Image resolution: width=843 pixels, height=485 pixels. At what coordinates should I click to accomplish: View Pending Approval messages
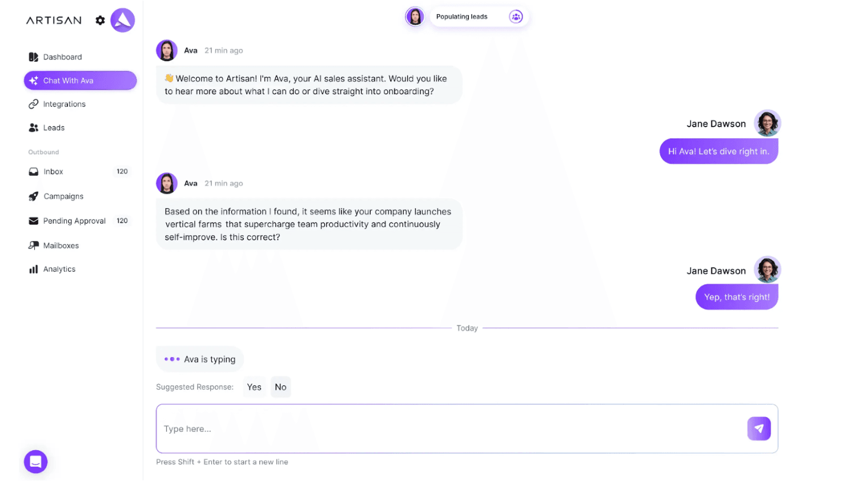pyautogui.click(x=74, y=221)
